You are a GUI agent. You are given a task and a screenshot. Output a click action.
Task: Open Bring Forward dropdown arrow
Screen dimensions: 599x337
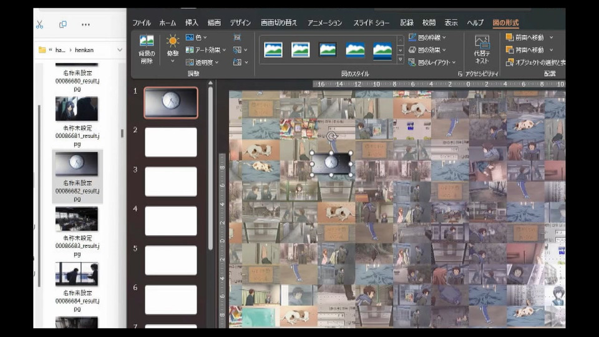coord(551,37)
